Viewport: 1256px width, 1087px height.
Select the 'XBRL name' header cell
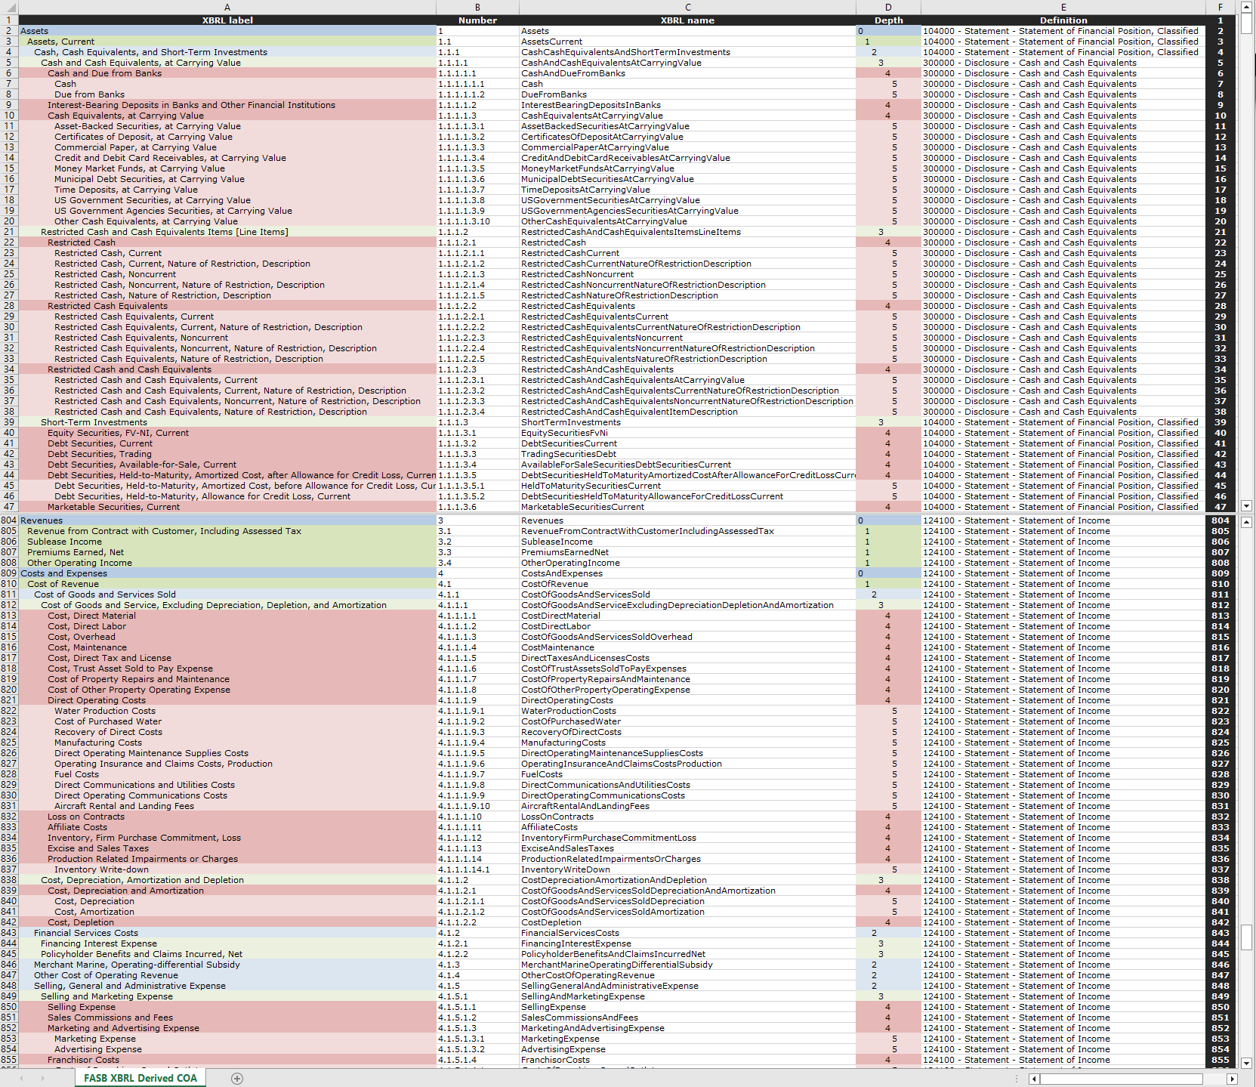pyautogui.click(x=687, y=20)
